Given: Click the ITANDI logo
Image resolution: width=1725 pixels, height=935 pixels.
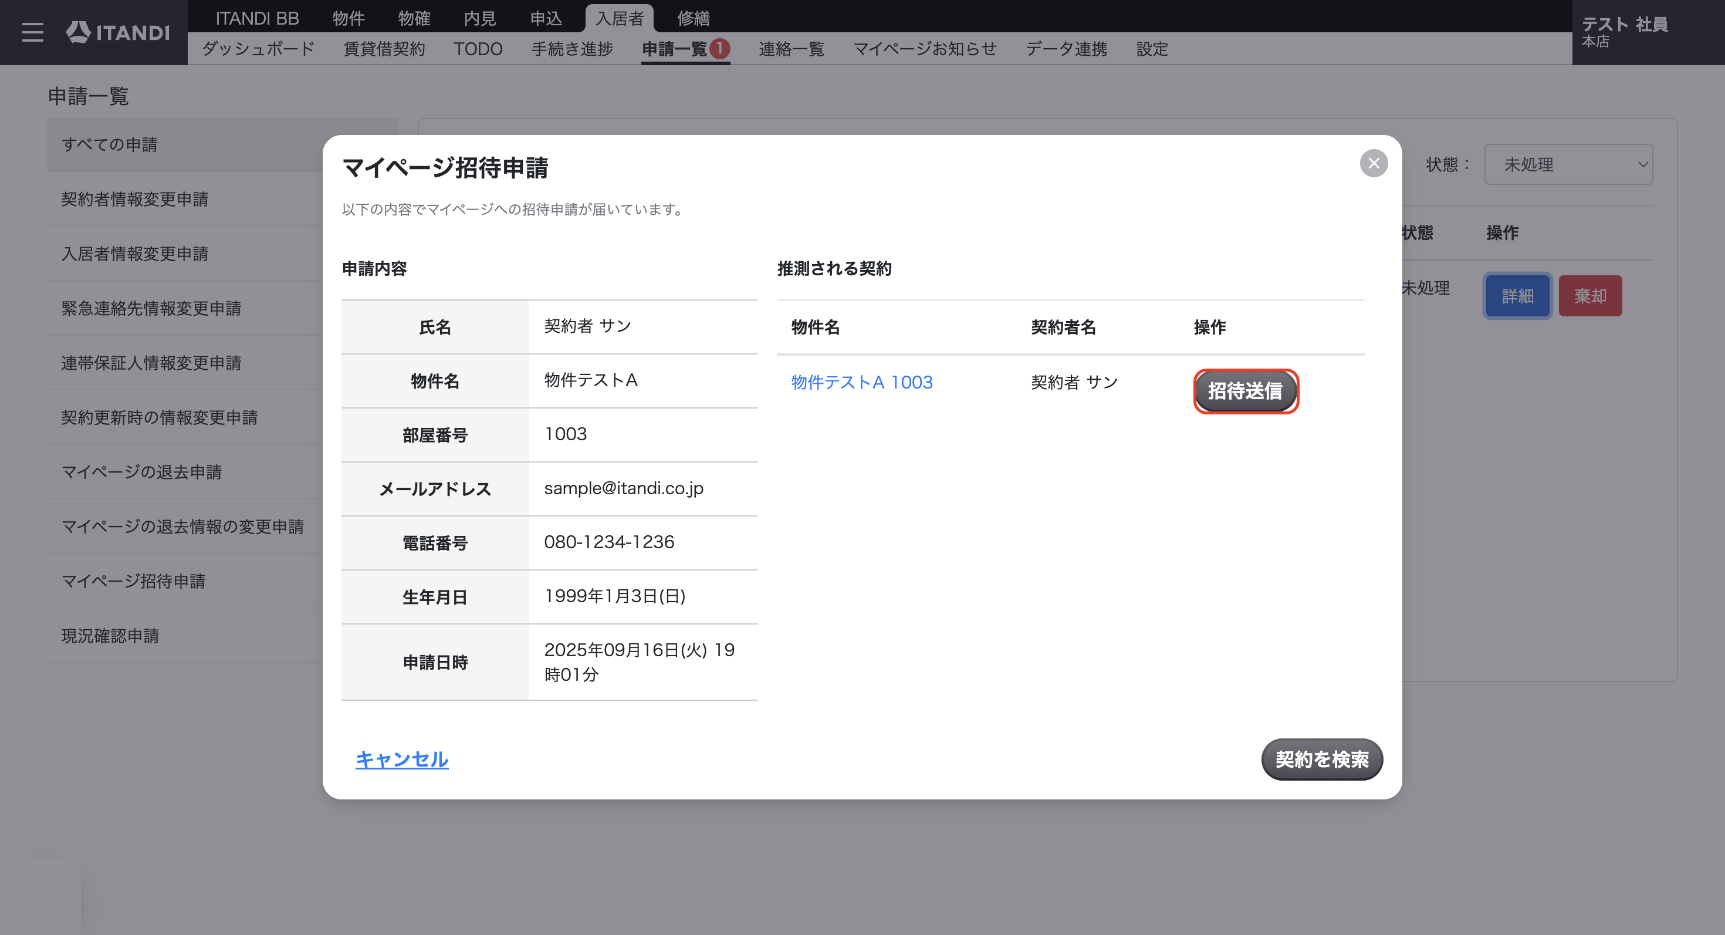Looking at the screenshot, I should [x=118, y=32].
